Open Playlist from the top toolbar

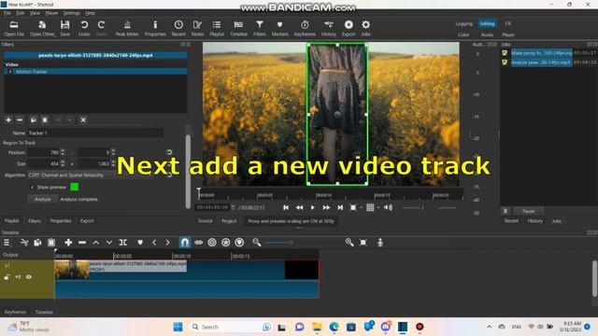tap(217, 29)
